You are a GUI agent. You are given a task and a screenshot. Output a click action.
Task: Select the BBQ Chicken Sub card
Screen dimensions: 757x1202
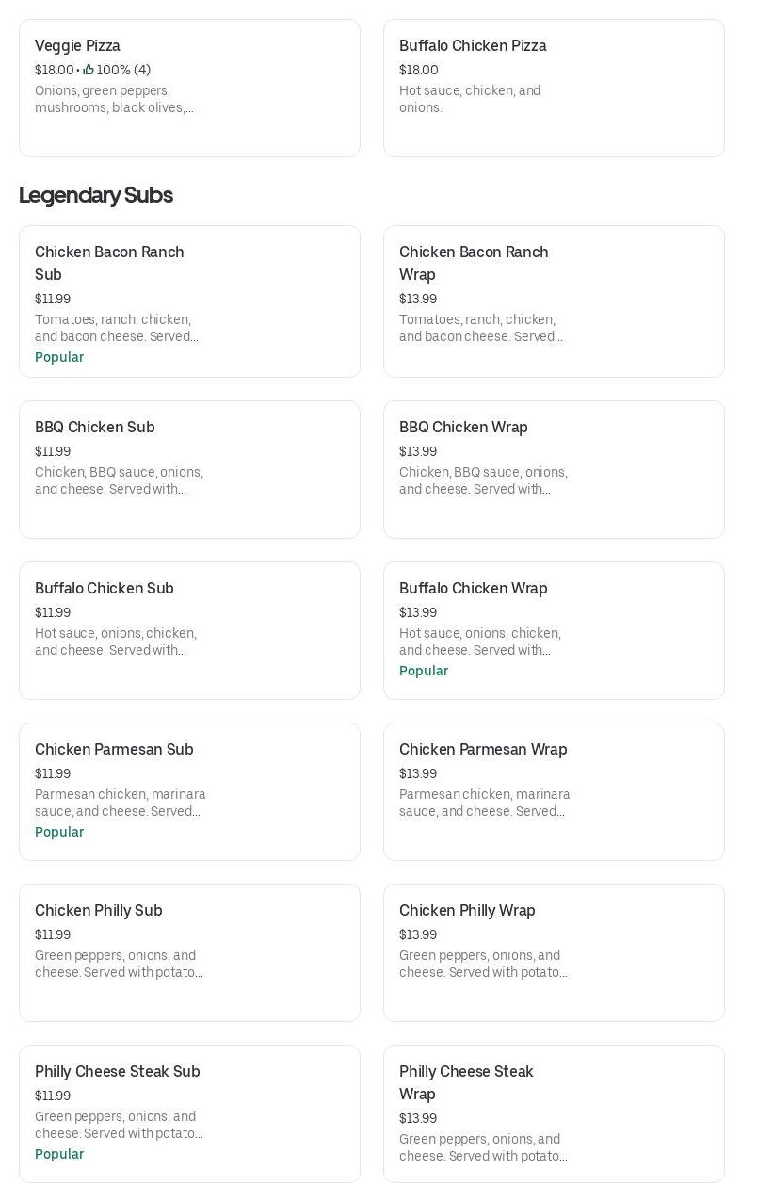[x=189, y=469]
